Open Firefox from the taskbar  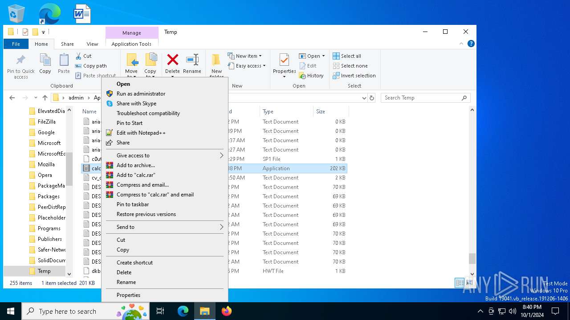pyautogui.click(x=226, y=311)
